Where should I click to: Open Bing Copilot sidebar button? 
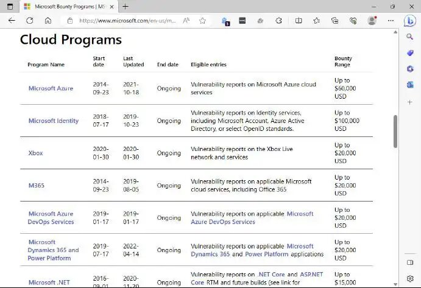[x=409, y=21]
